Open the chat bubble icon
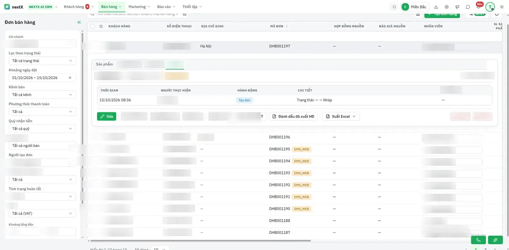This screenshot has width=509, height=250. coord(468,7)
